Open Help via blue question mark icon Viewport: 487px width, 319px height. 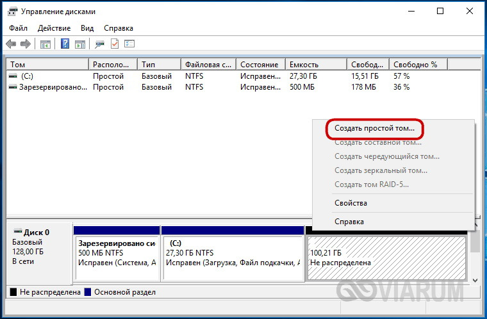[65, 44]
